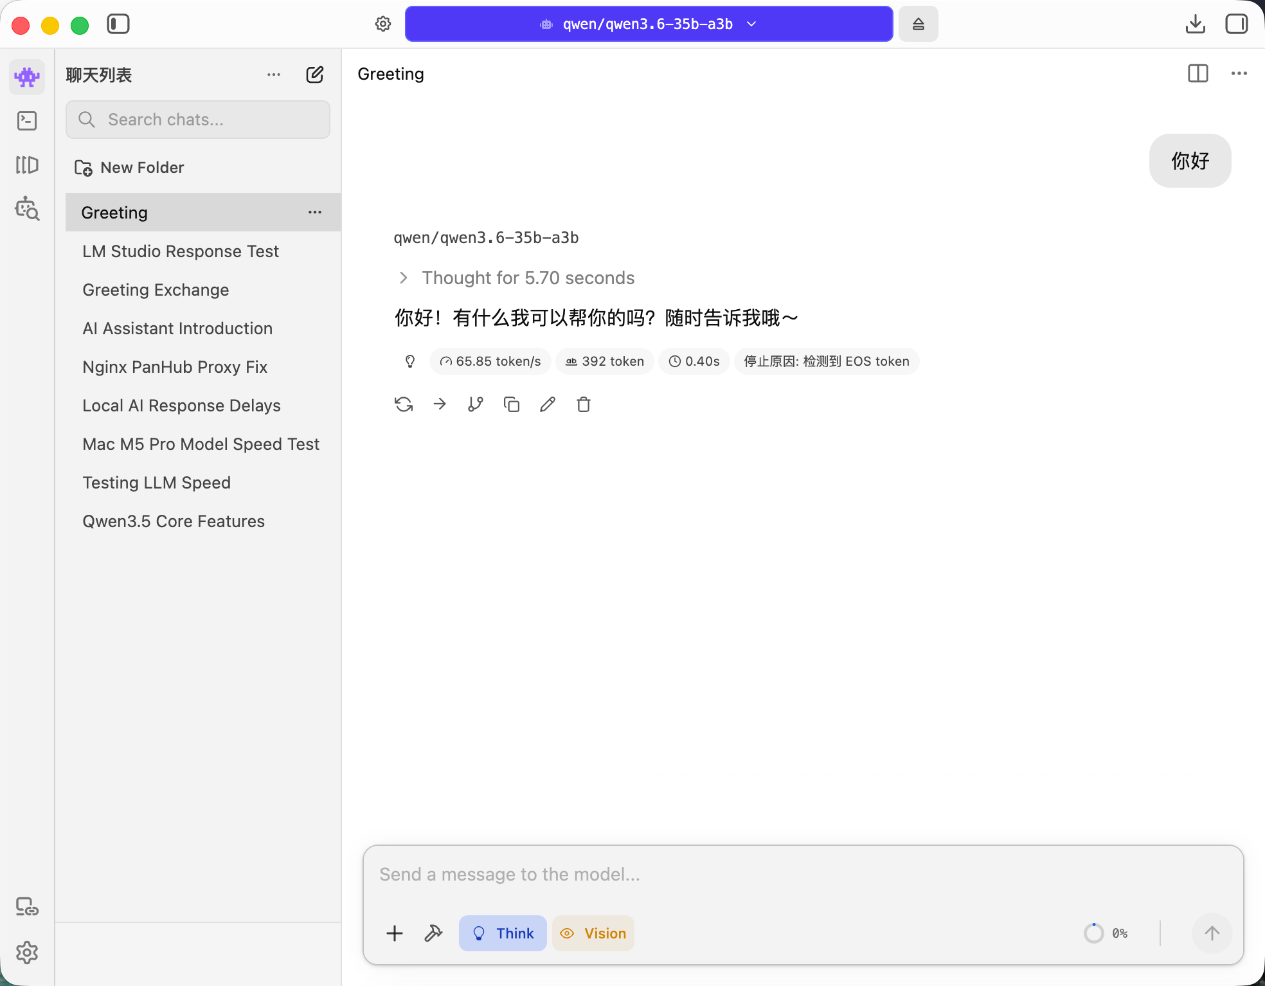Click the Search chats input field
1265x986 pixels.
(x=198, y=120)
